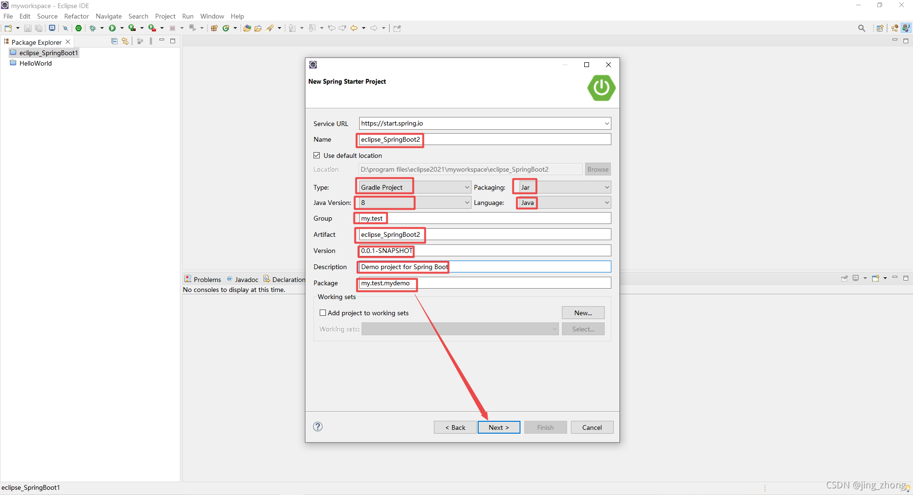Open dropdown arrow next to Debug icon
The image size is (913, 495).
pyautogui.click(x=102, y=28)
